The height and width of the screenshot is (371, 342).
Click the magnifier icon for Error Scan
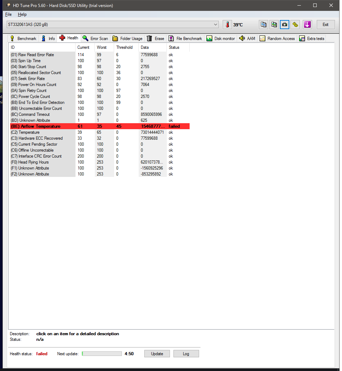tap(85, 38)
